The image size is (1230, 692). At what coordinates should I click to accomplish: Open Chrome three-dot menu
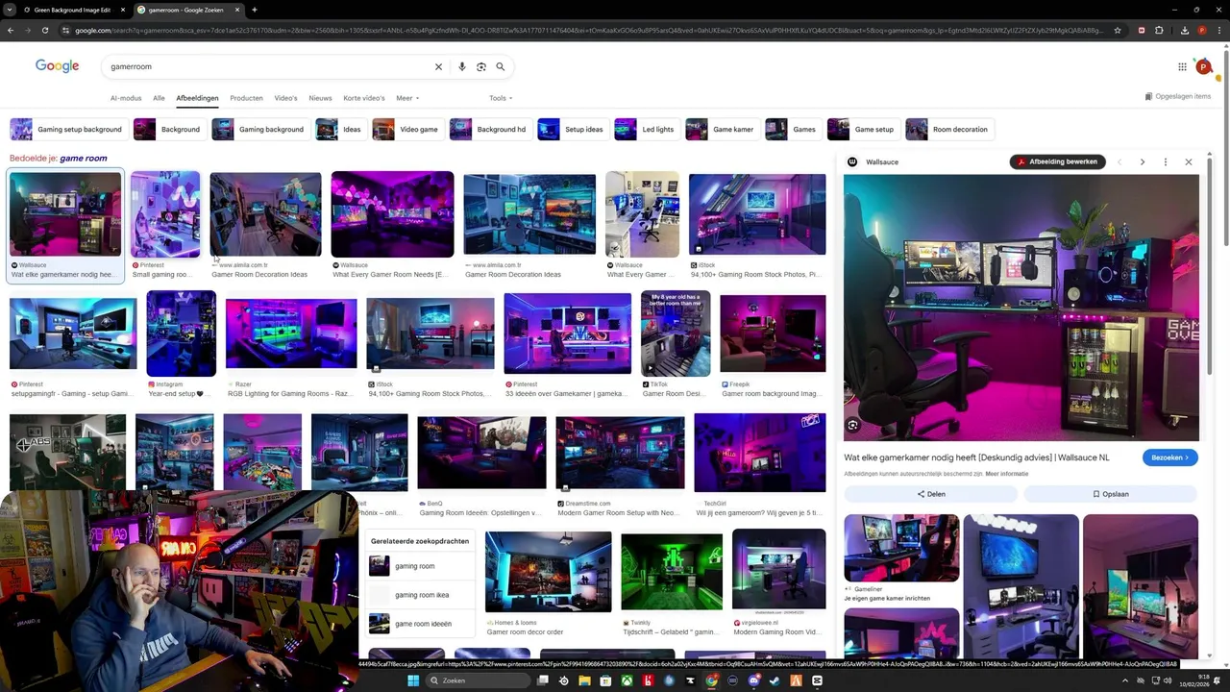coord(1218,31)
